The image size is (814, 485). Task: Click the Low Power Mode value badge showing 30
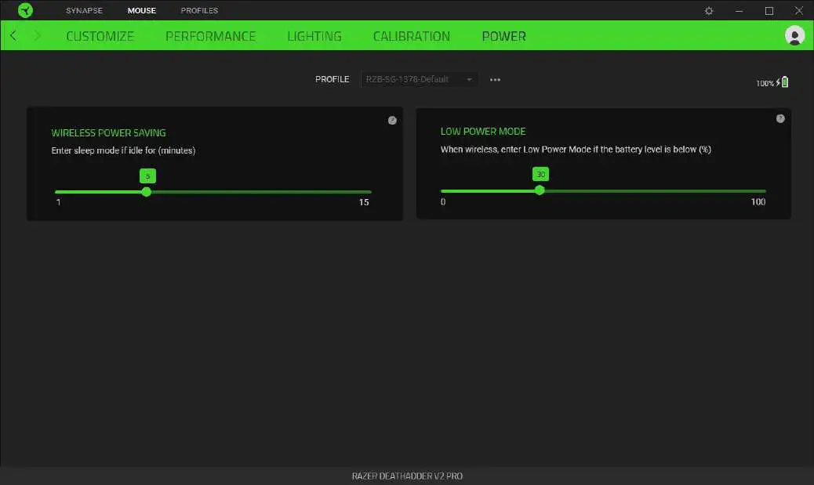[540, 174]
